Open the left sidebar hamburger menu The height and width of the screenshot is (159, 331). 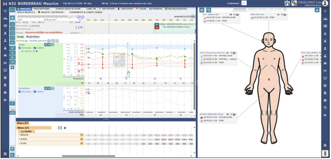(x=5, y=11)
